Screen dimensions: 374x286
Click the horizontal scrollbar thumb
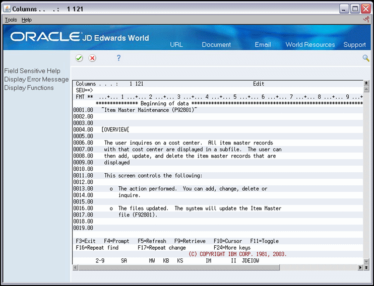coord(179,268)
